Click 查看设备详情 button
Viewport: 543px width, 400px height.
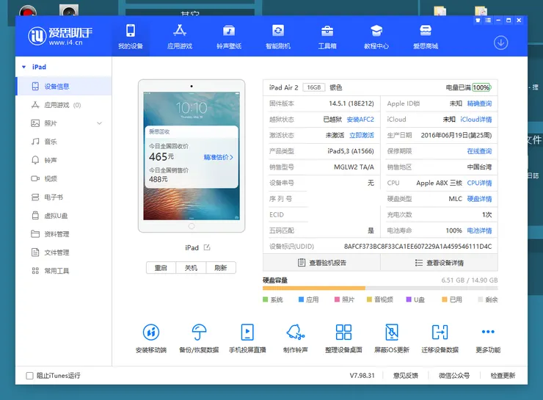[439, 263]
